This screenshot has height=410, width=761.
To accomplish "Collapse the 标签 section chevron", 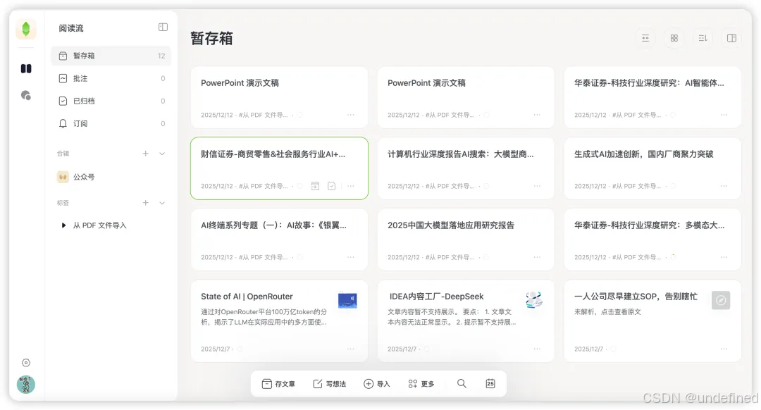I will pyautogui.click(x=161, y=203).
